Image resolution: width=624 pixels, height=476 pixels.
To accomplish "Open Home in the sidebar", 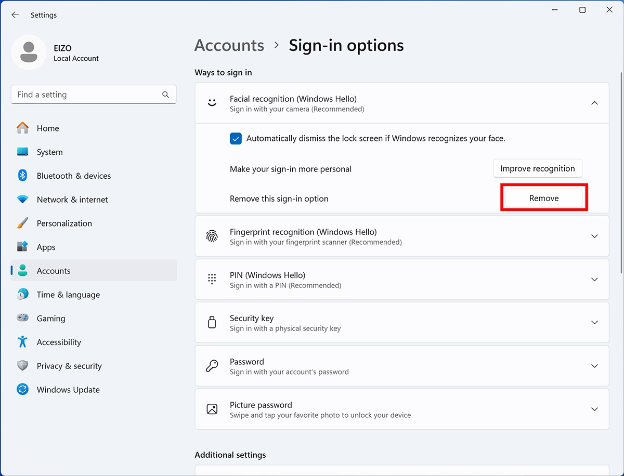I will (94, 128).
